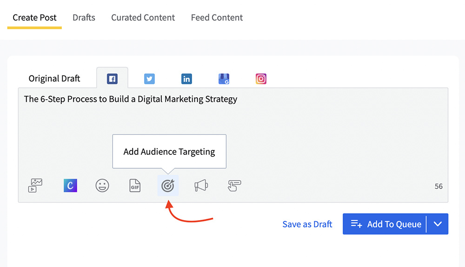Click the megaphone promote icon
The image size is (465, 267).
coord(201,186)
